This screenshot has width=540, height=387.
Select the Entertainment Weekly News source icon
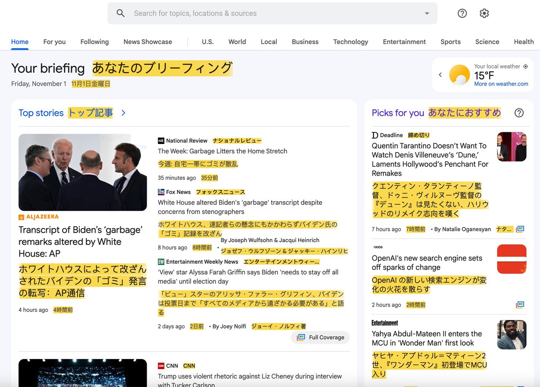click(x=161, y=261)
